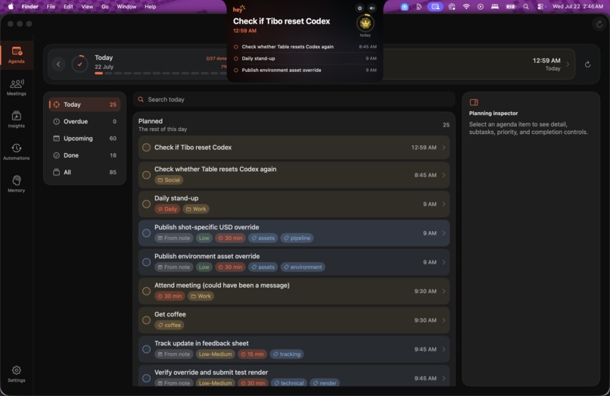Open the Memory sidebar section

(x=17, y=184)
